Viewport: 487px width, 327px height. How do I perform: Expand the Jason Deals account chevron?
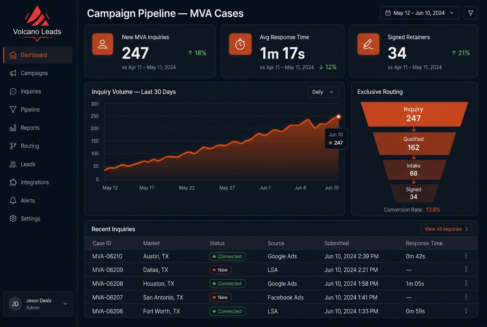pos(65,304)
